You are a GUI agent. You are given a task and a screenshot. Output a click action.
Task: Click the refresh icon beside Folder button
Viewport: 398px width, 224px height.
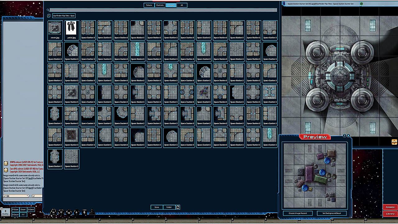178,207
